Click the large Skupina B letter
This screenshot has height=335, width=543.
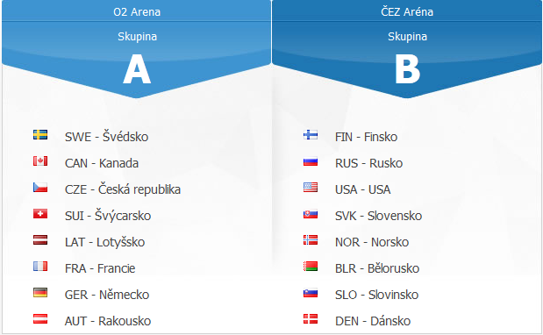[408, 69]
